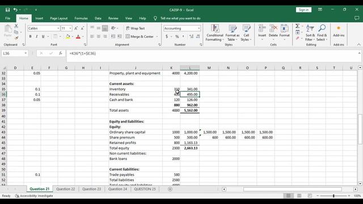Toggle Underline formatting

[43, 36]
